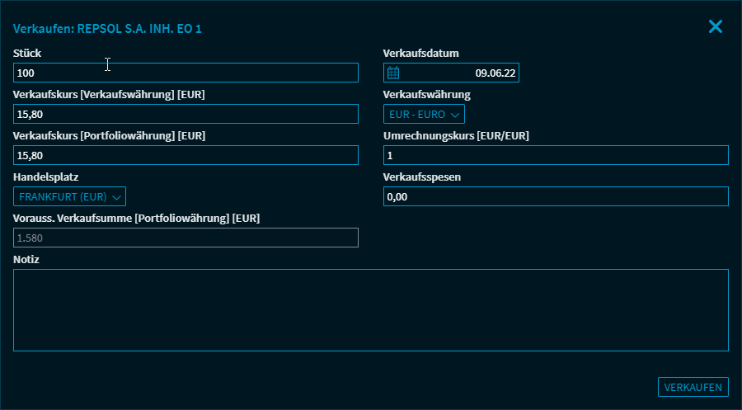Focus the Verkaufskurs [Verkaufswährung] input field
Screen dimensions: 742x410
pyautogui.click(x=185, y=114)
